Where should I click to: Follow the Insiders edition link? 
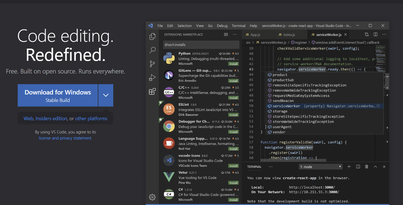51,119
